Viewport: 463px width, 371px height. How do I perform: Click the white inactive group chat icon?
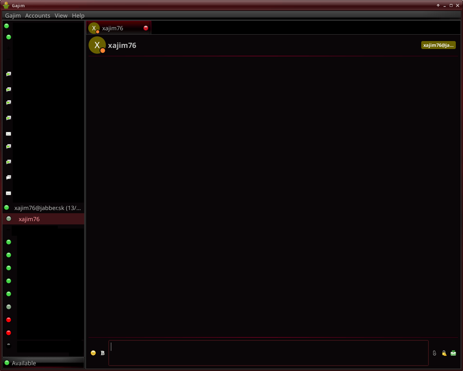(9, 177)
